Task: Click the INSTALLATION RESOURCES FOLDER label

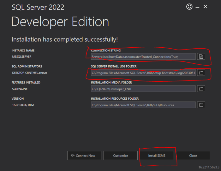Action: 115,99
